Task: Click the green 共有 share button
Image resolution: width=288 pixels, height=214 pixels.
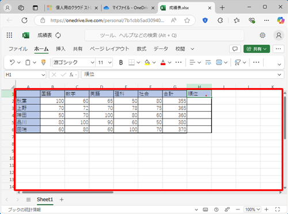Action: pyautogui.click(x=256, y=49)
